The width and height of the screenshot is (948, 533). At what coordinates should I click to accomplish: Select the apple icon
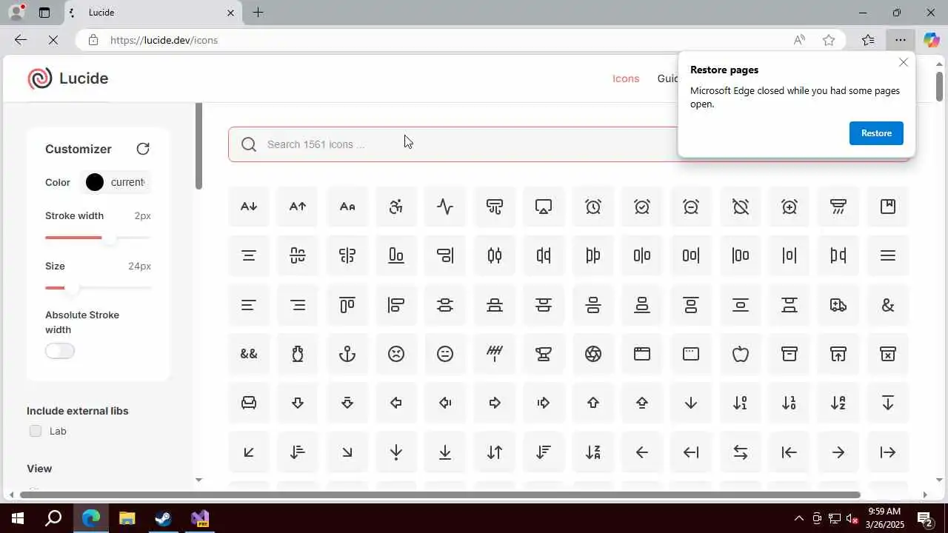pos(741,354)
